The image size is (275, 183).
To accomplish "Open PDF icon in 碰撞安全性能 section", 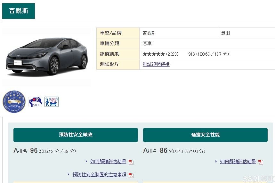I will (261, 162).
